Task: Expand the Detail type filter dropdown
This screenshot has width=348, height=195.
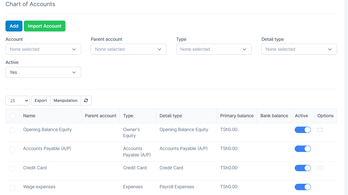Action: click(299, 49)
